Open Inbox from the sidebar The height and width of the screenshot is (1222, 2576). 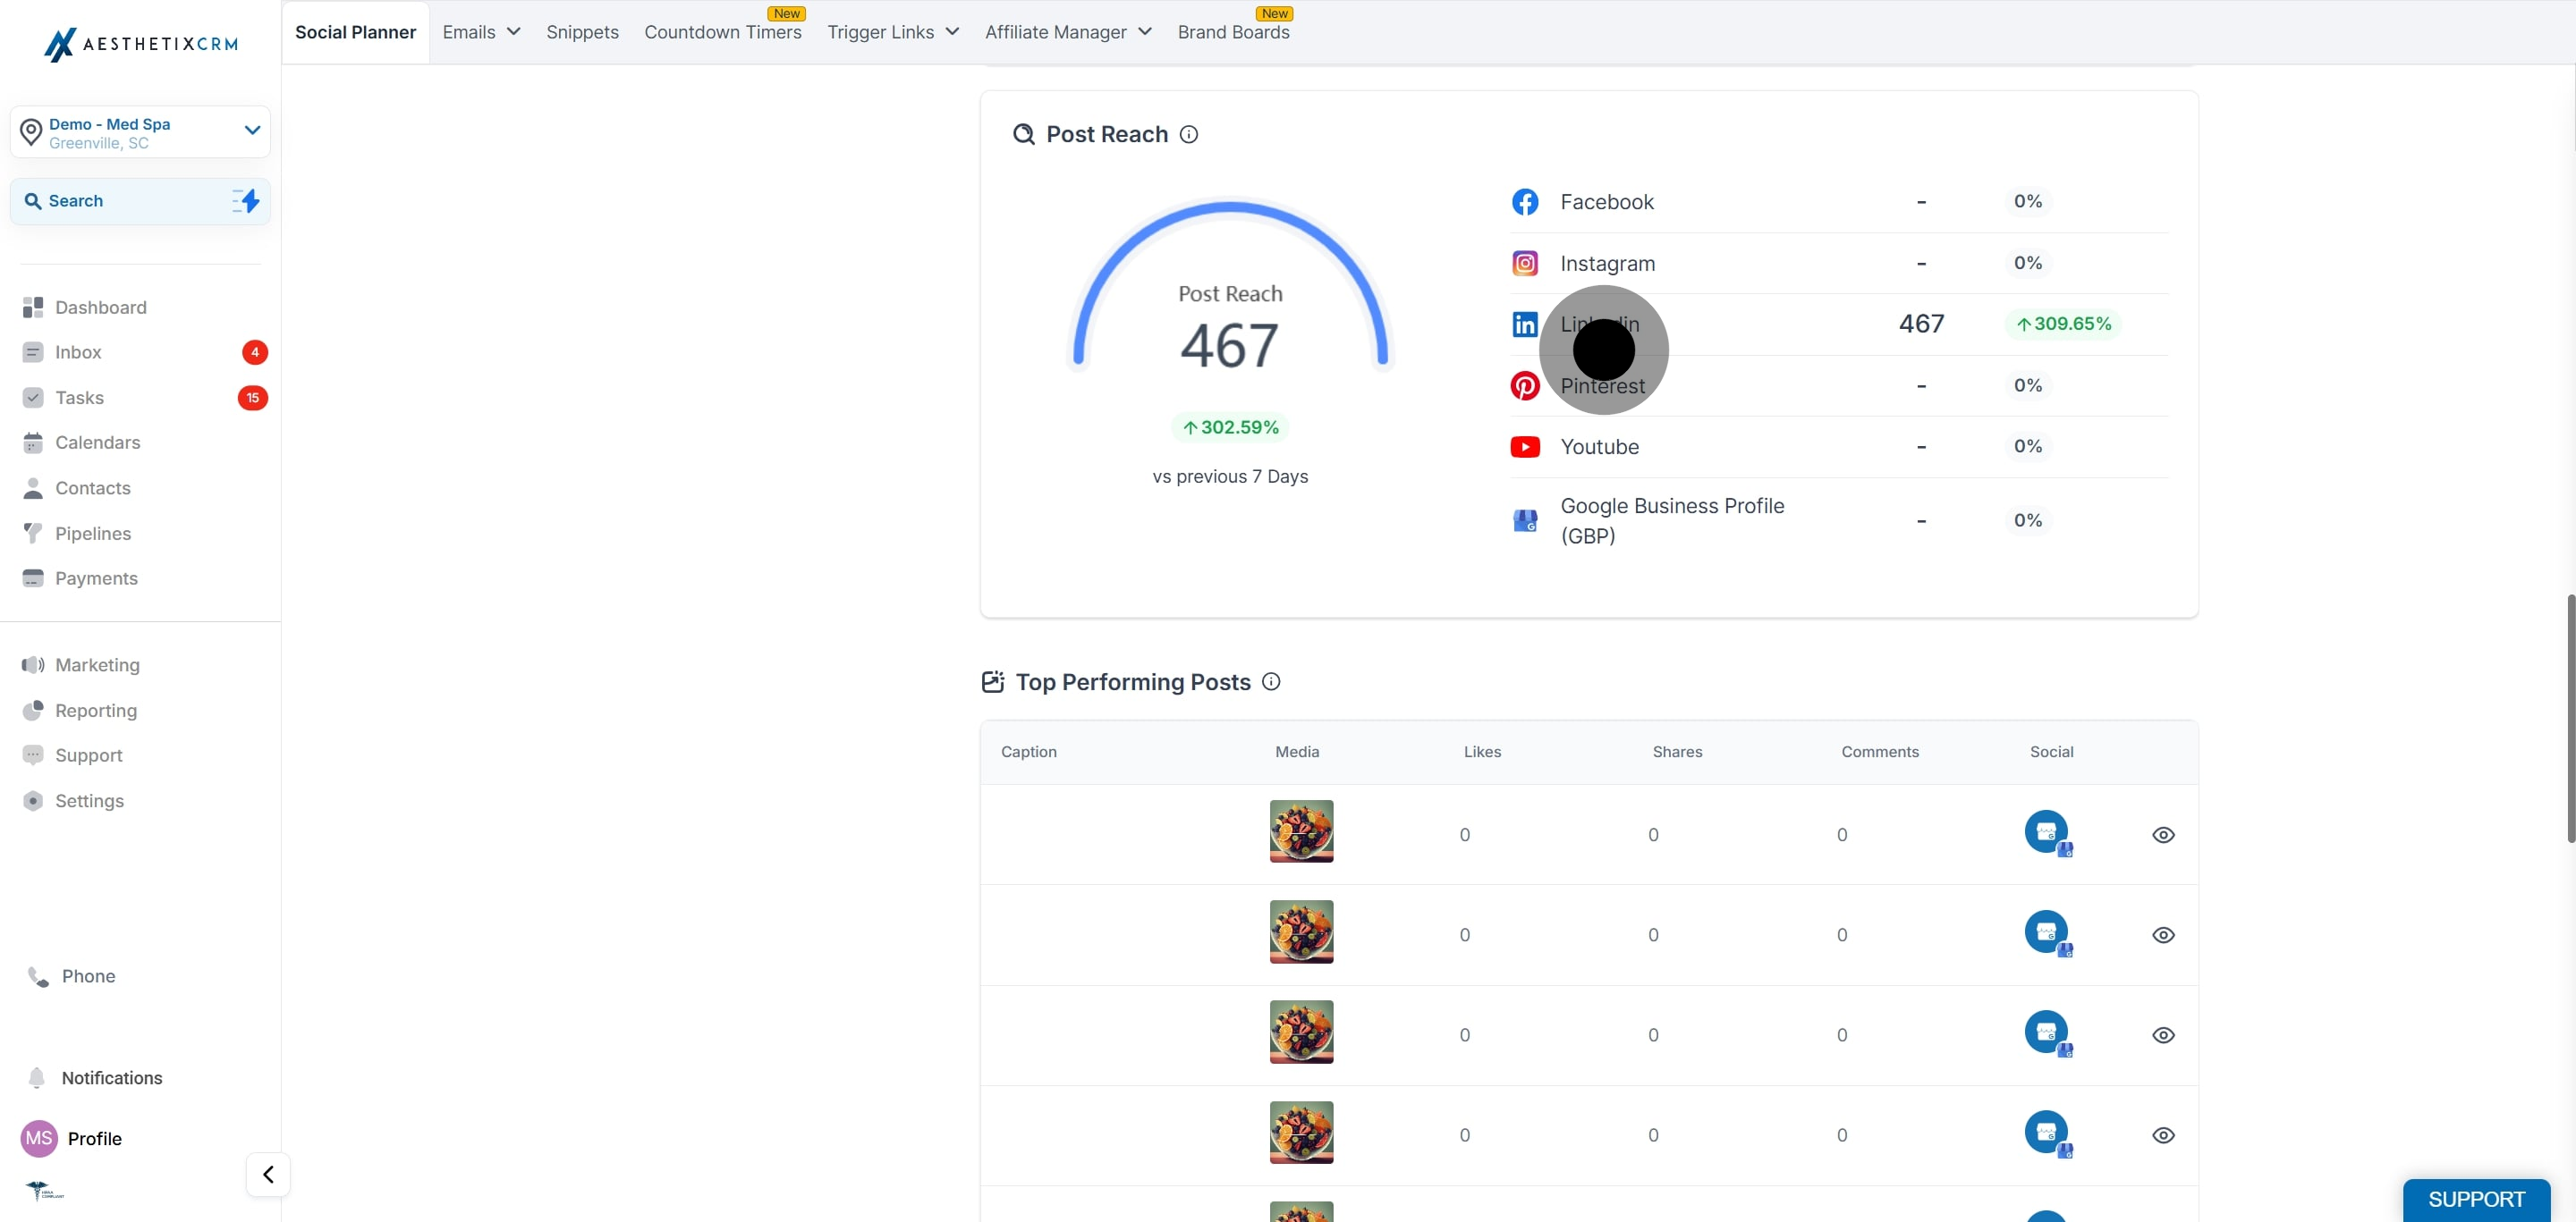78,353
